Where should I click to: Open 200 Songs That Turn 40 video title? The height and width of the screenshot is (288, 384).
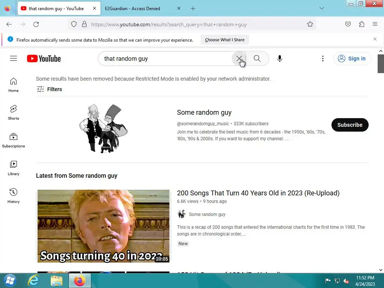(258, 193)
